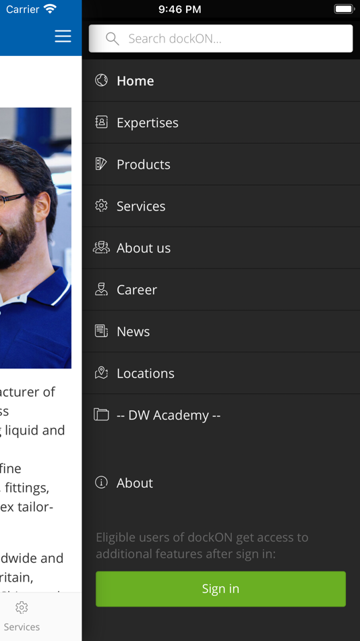Click the News newspaper icon
This screenshot has width=360, height=641.
coord(101,331)
